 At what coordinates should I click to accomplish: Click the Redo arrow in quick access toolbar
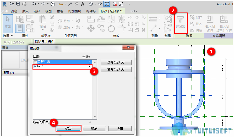43,4
